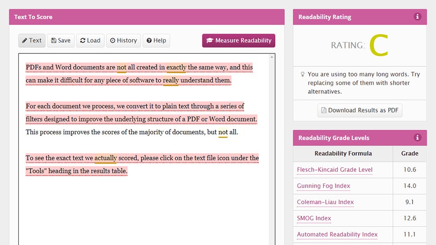Click the graduation cap icon on Measure Readability
Image resolution: width=436 pixels, height=245 pixels.
pos(209,40)
